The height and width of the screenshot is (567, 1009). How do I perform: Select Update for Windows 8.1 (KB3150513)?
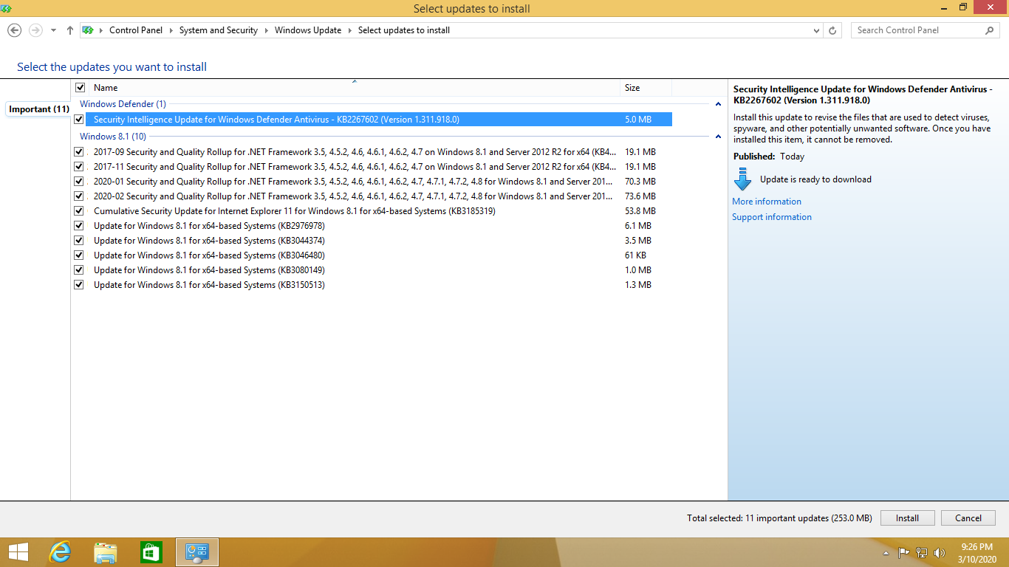click(209, 285)
